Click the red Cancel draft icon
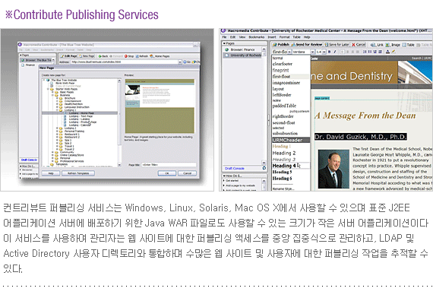The height and width of the screenshot is (301, 433). click(353, 45)
